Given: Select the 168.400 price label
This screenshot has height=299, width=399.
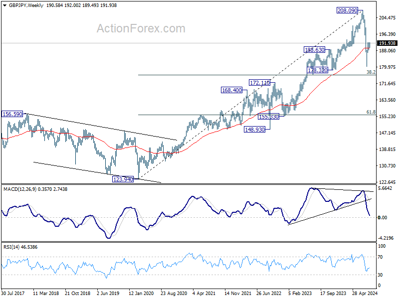Looking at the screenshot, I should click(x=231, y=90).
